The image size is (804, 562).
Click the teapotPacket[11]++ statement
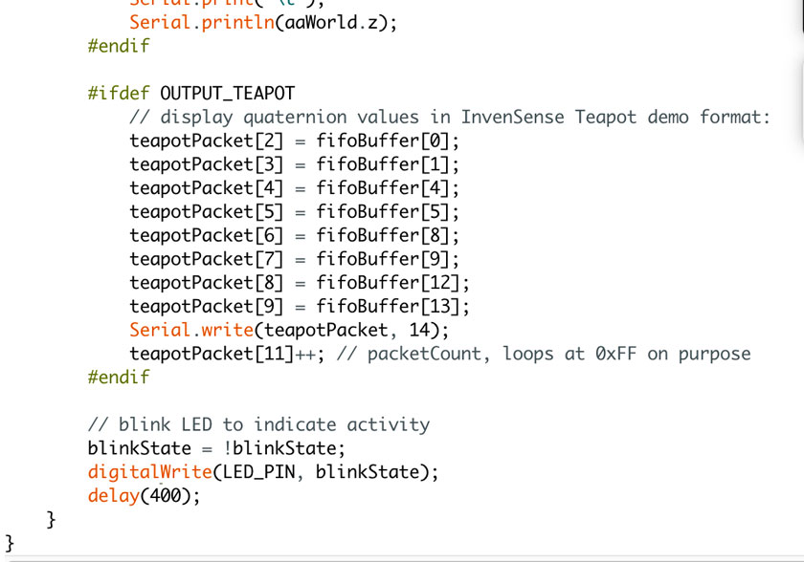point(227,354)
